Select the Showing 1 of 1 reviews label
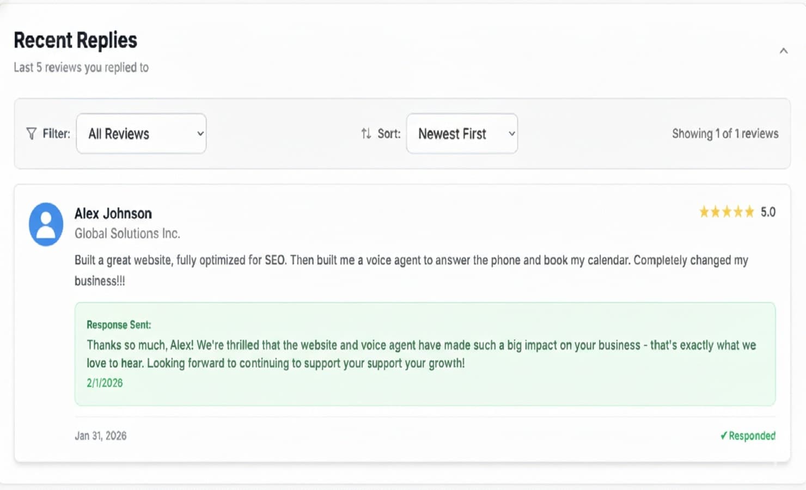This screenshot has width=806, height=490. click(x=725, y=133)
